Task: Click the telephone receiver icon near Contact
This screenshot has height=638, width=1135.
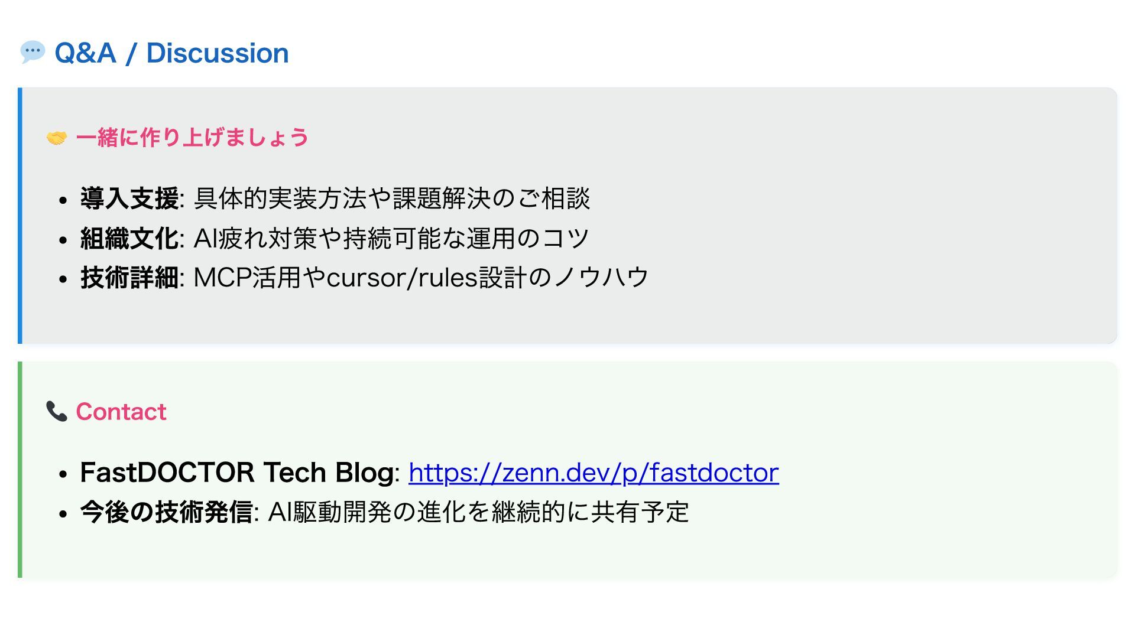Action: [57, 411]
